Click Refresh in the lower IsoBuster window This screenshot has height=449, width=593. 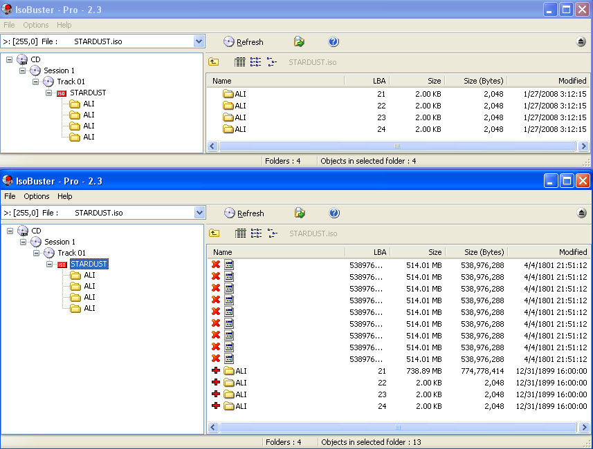(244, 213)
